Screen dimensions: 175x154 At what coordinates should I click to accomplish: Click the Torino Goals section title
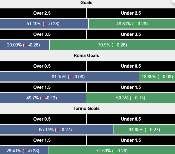tap(86, 108)
